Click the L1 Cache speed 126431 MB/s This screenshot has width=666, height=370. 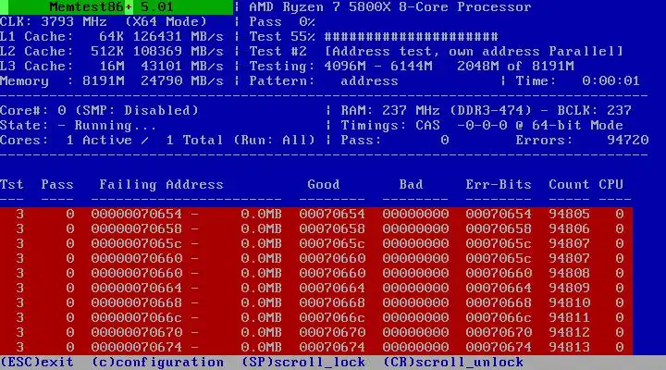pyautogui.click(x=179, y=36)
